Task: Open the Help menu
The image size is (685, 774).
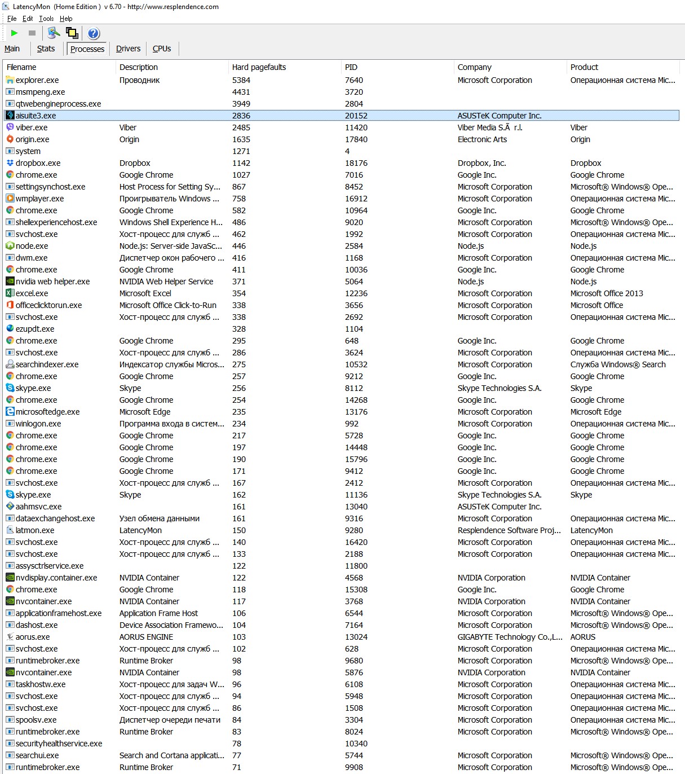Action: [x=66, y=19]
